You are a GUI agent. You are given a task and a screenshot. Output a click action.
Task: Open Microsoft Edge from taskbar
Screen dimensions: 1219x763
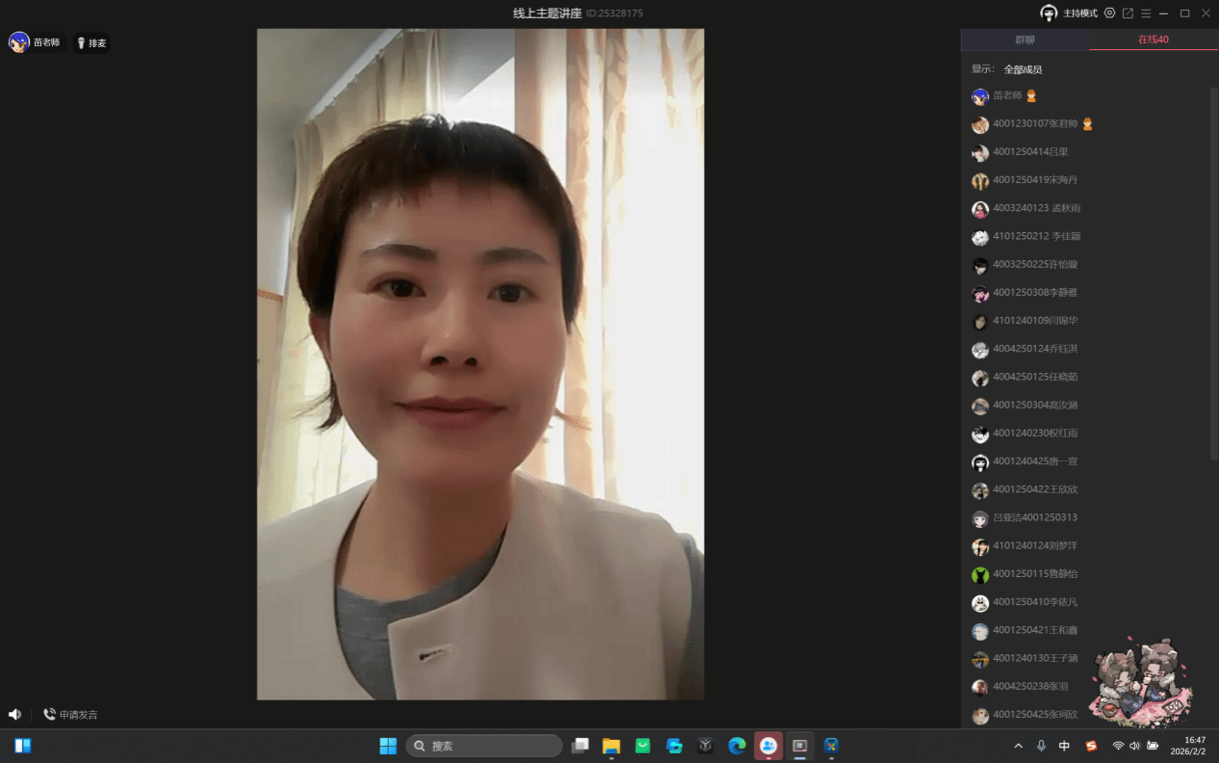(x=737, y=746)
